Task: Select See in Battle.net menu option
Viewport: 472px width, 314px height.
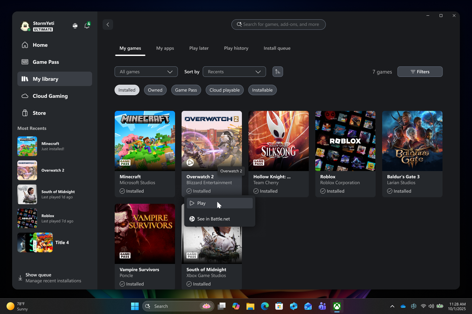Action: tap(213, 219)
